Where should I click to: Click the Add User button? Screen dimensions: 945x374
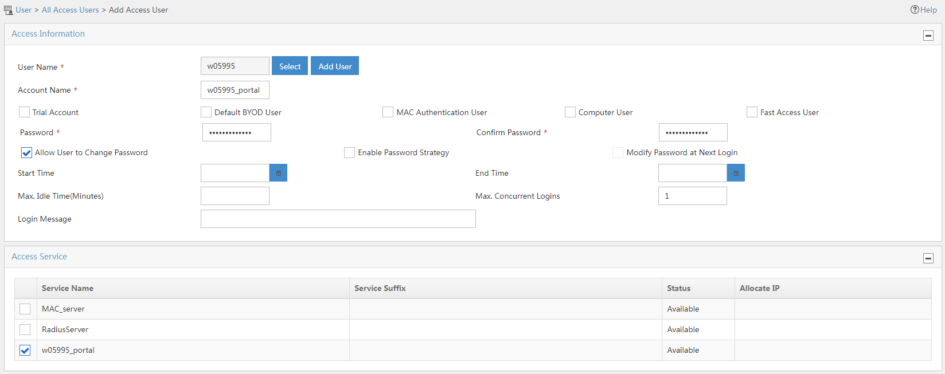[x=335, y=66]
